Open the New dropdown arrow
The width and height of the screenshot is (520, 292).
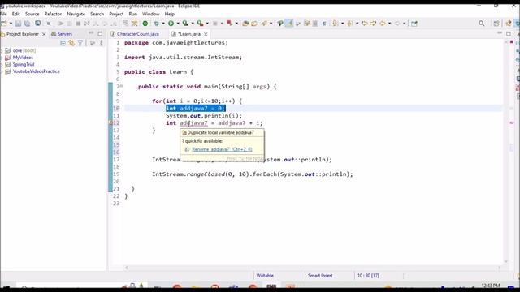[11, 24]
